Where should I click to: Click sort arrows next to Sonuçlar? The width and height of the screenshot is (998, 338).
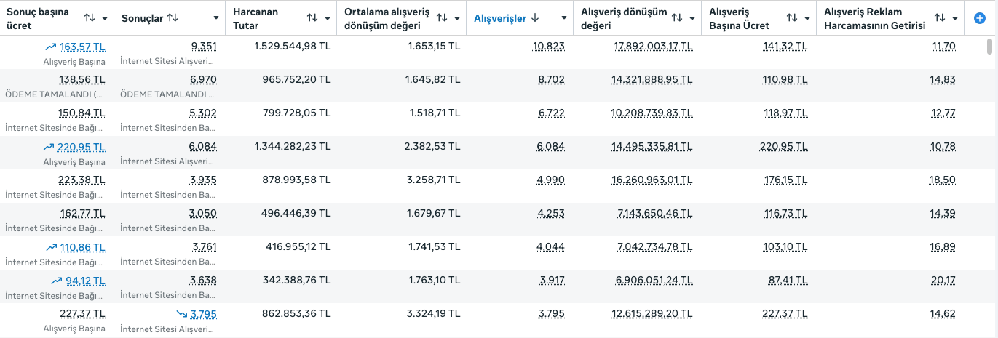[173, 17]
